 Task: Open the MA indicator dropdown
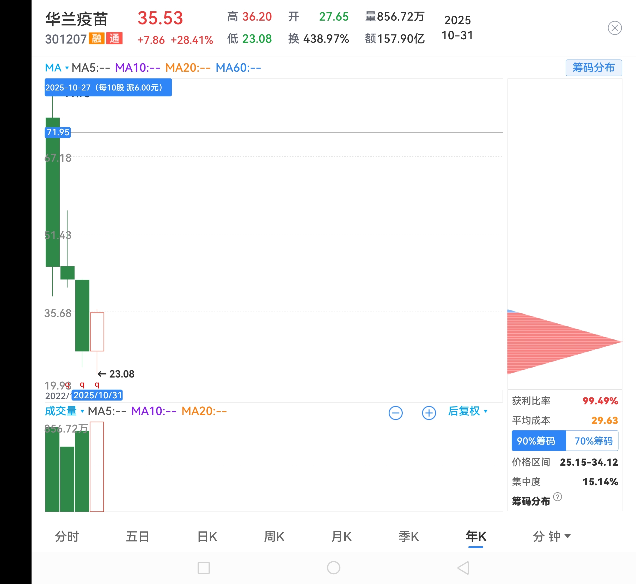57,68
